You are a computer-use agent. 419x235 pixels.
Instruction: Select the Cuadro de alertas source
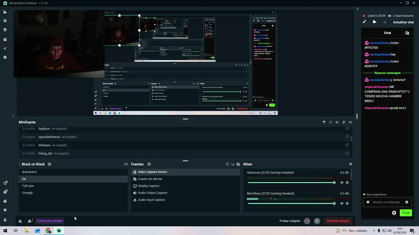(186, 179)
